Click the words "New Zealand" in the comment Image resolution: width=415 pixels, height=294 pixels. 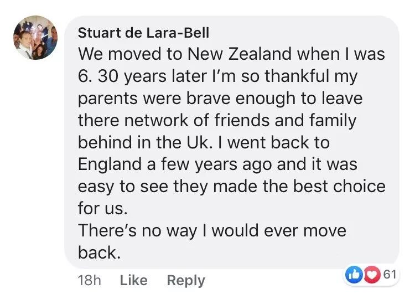240,54
